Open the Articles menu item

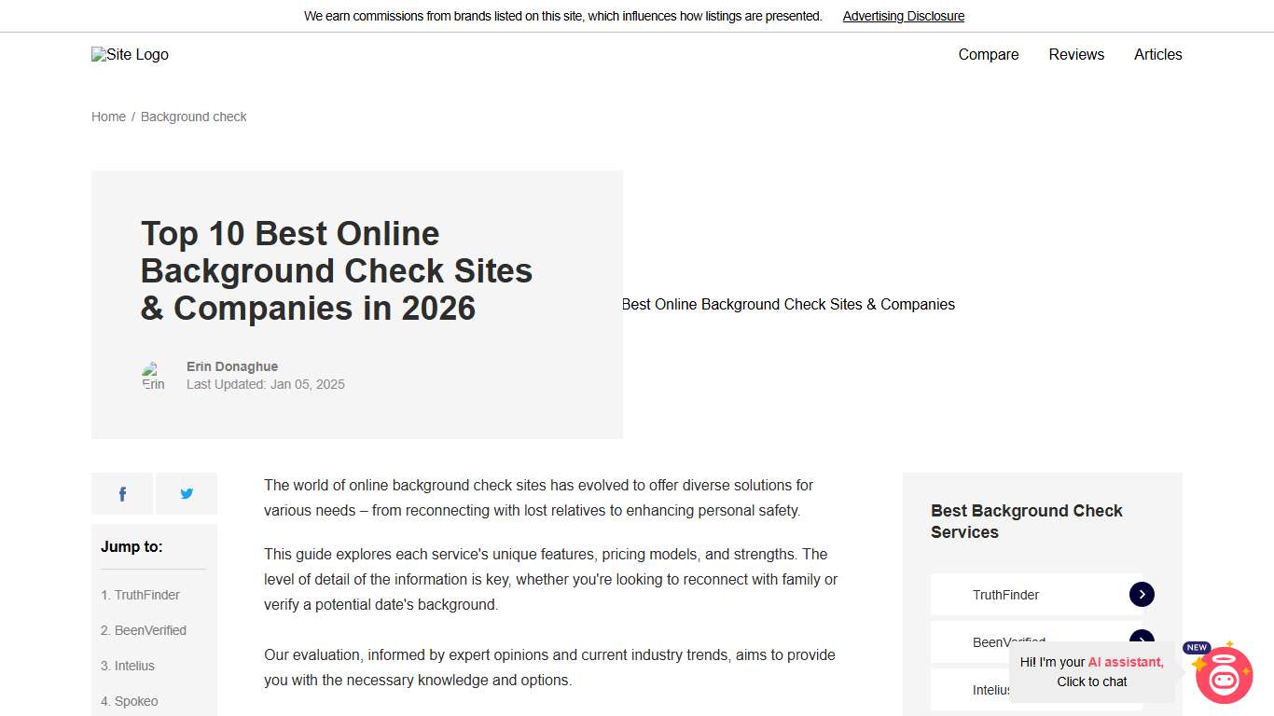[1157, 54]
